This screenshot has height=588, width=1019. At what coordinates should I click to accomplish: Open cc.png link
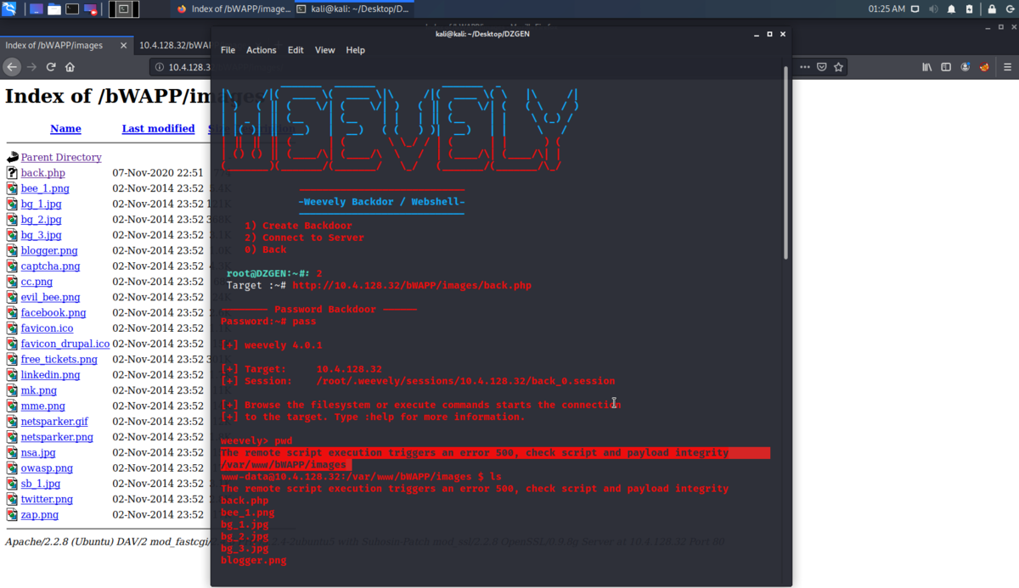tap(37, 282)
